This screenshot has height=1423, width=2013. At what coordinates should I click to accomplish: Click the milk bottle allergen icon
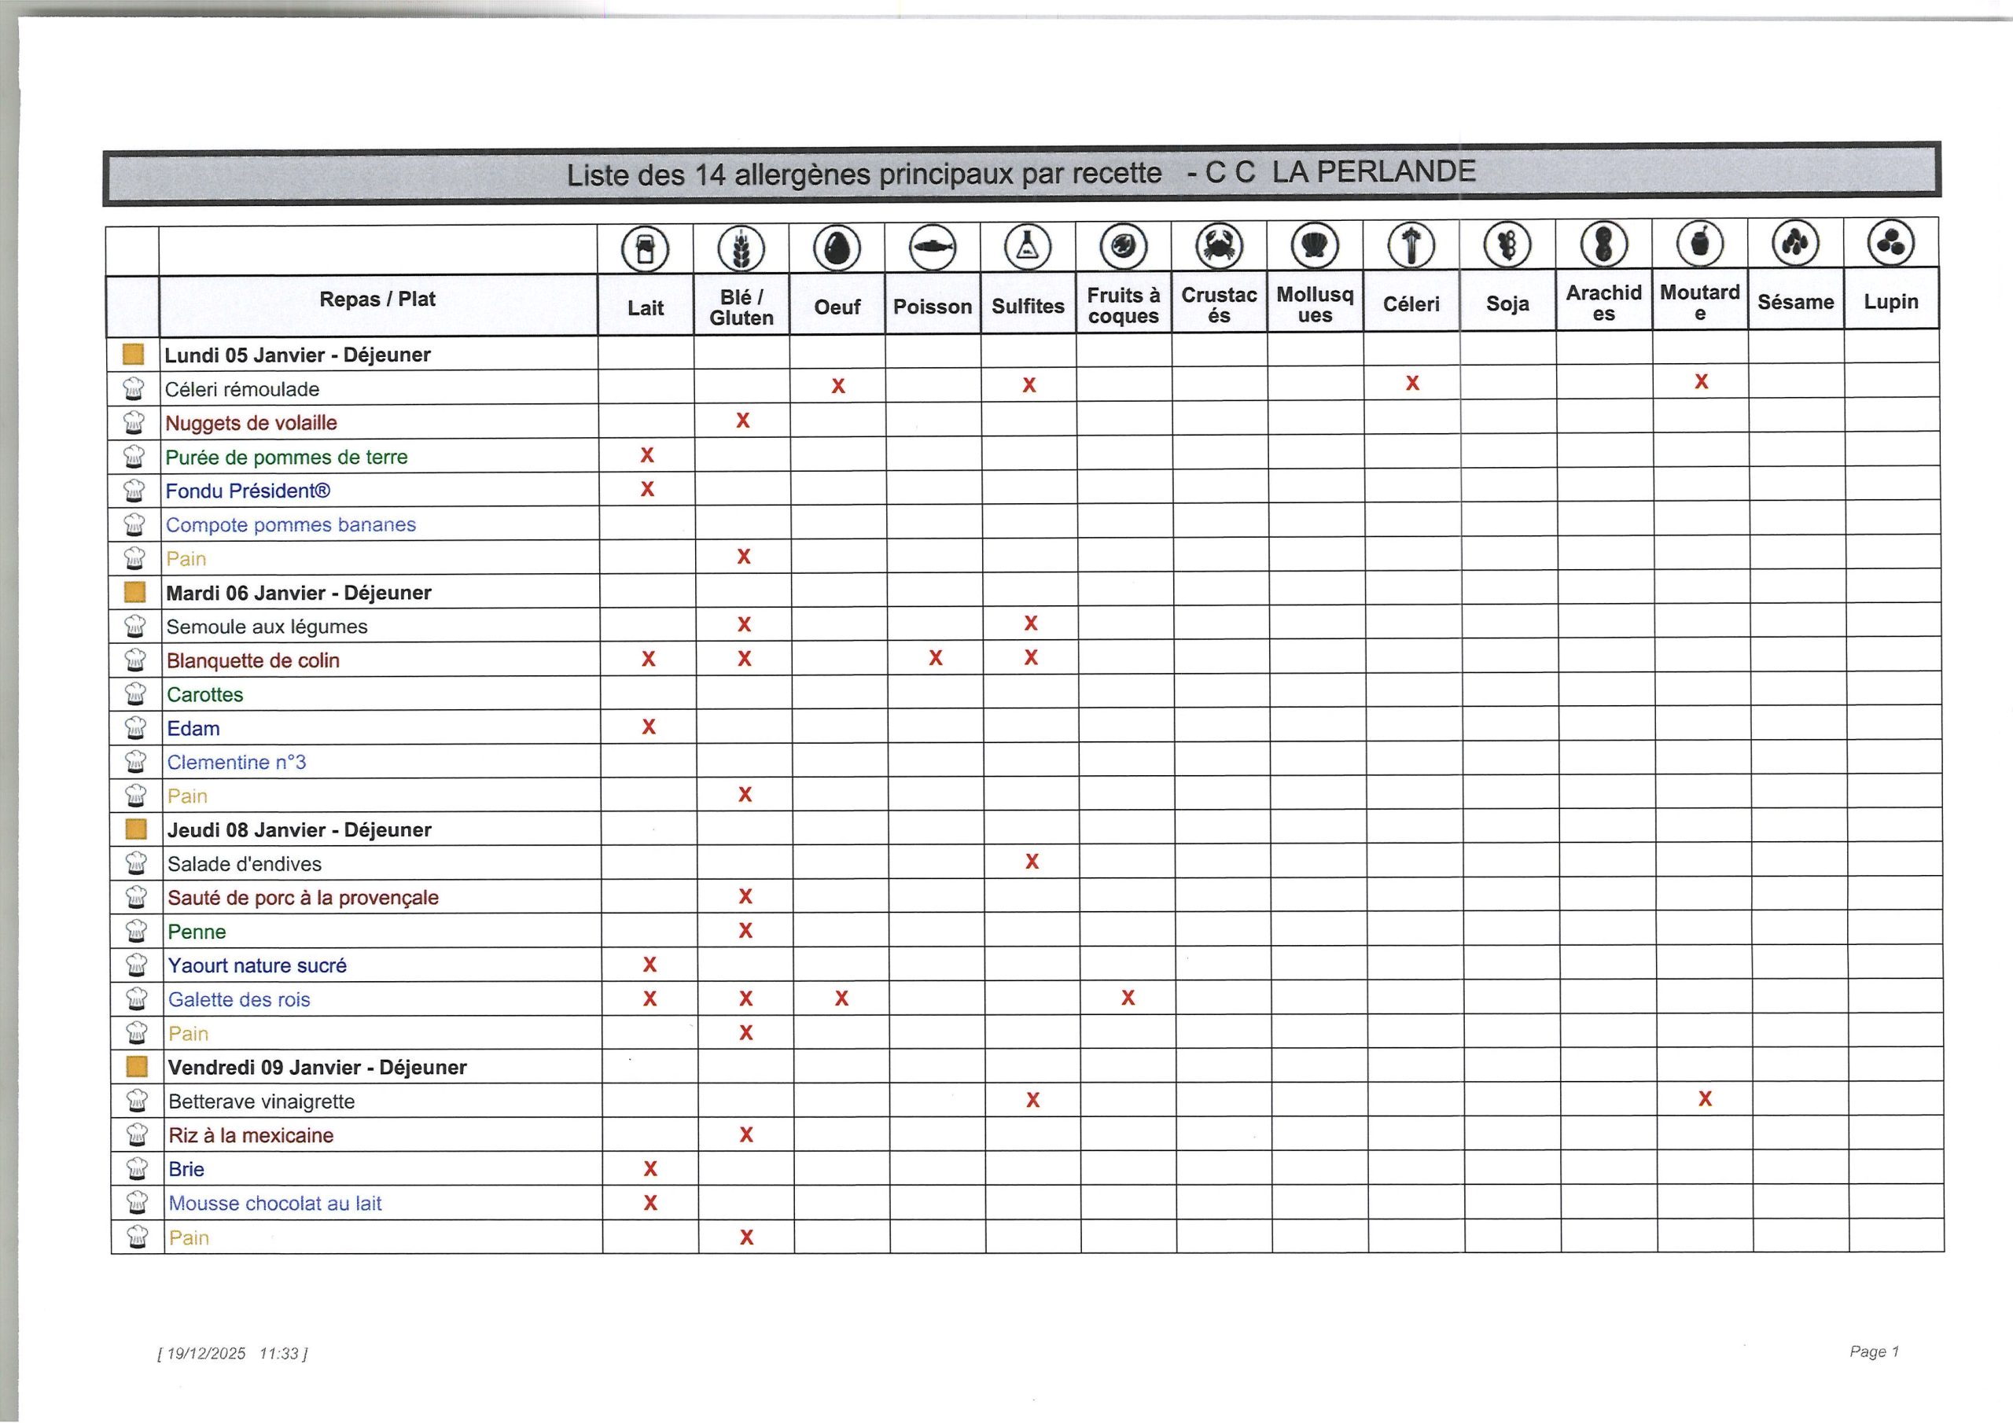646,249
